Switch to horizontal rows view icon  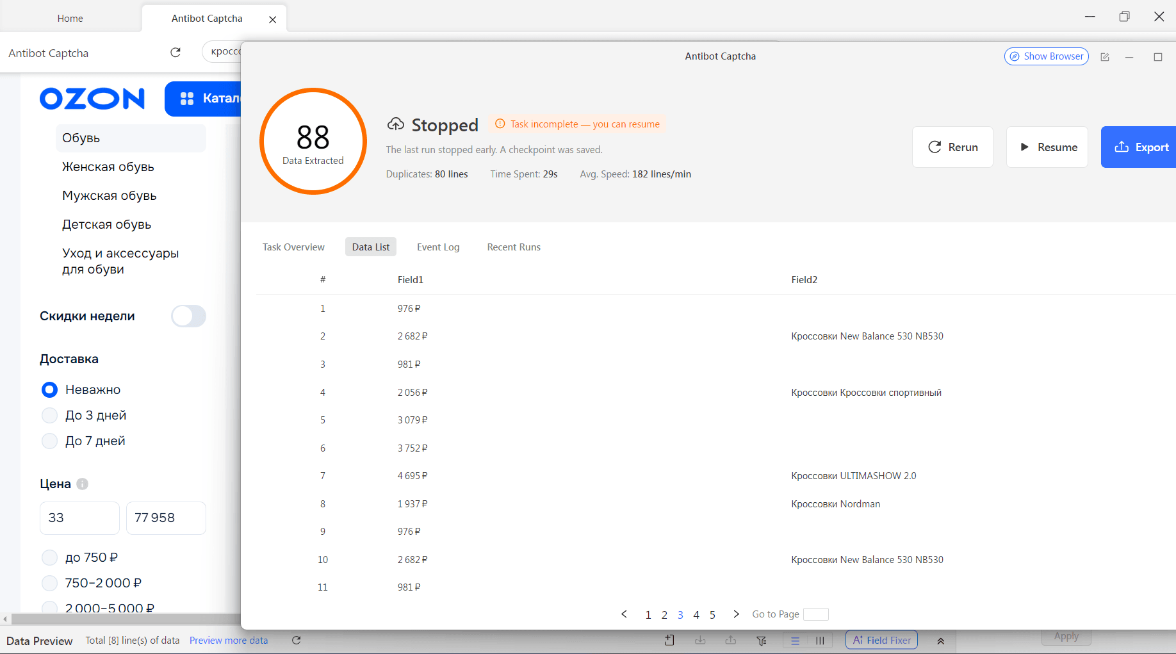pyautogui.click(x=795, y=641)
